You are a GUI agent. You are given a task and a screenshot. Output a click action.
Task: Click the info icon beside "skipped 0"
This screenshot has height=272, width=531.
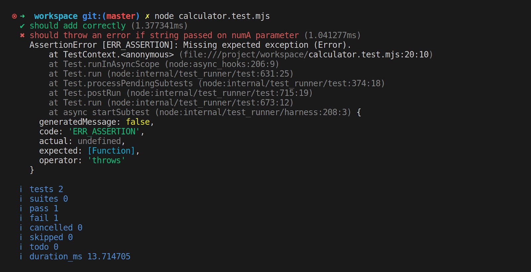click(21, 237)
